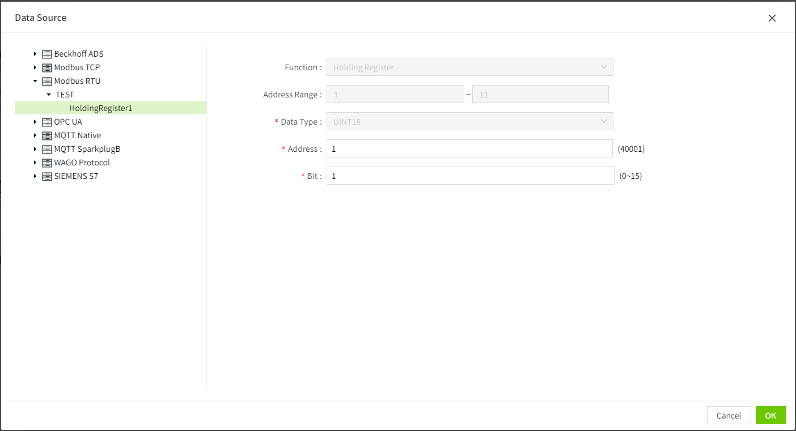Screen dimensions: 796x431
Task: Click the Bit input field
Action: click(469, 176)
